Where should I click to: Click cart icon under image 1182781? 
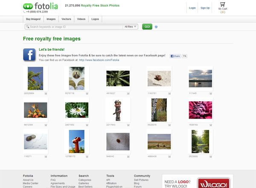tap(170, 93)
